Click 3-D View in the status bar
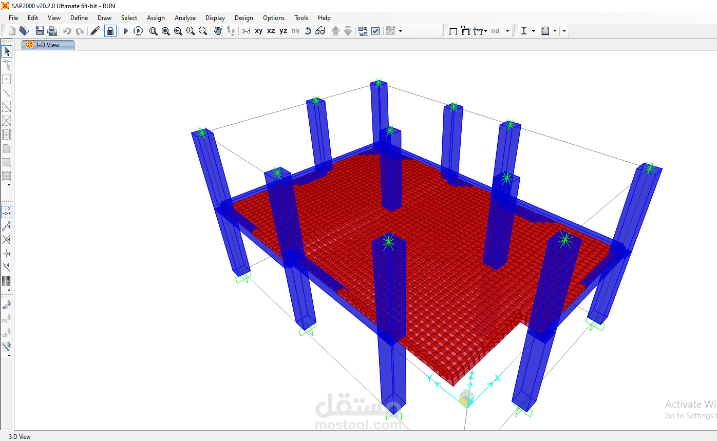Viewport: 717px width, 441px height. pos(20,437)
